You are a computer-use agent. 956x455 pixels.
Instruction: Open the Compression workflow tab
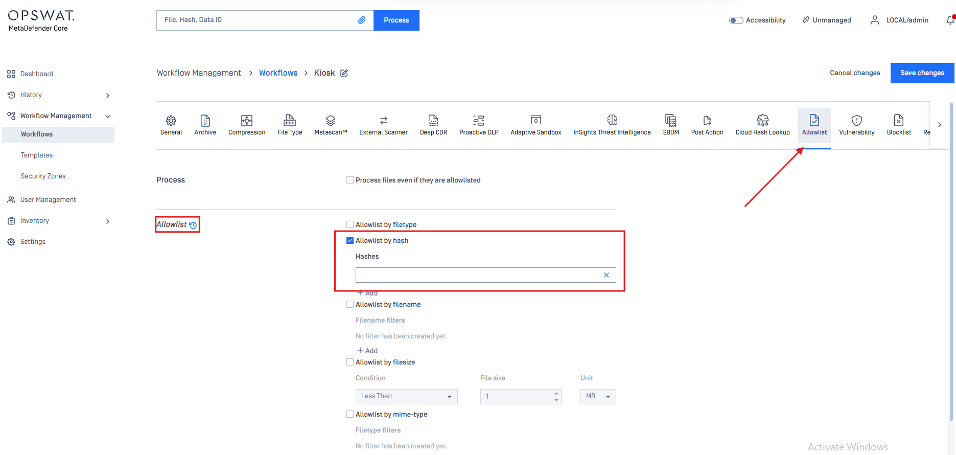[x=247, y=125]
